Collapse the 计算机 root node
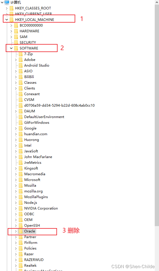This screenshot has width=159, height=271. point(2,2)
